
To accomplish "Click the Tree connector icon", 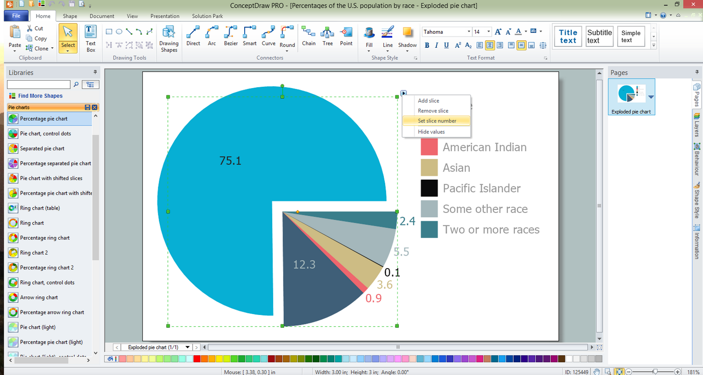I will pyautogui.click(x=327, y=34).
